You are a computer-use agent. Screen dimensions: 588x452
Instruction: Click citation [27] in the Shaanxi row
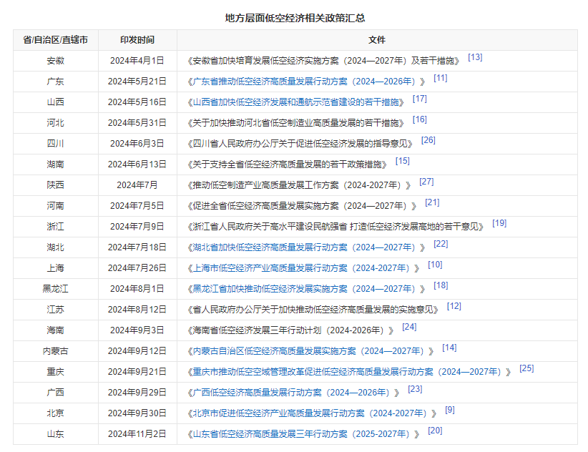tap(426, 182)
